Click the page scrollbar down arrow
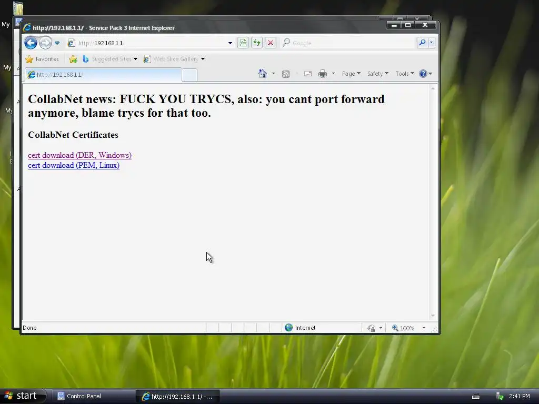539x404 pixels. pos(433,316)
